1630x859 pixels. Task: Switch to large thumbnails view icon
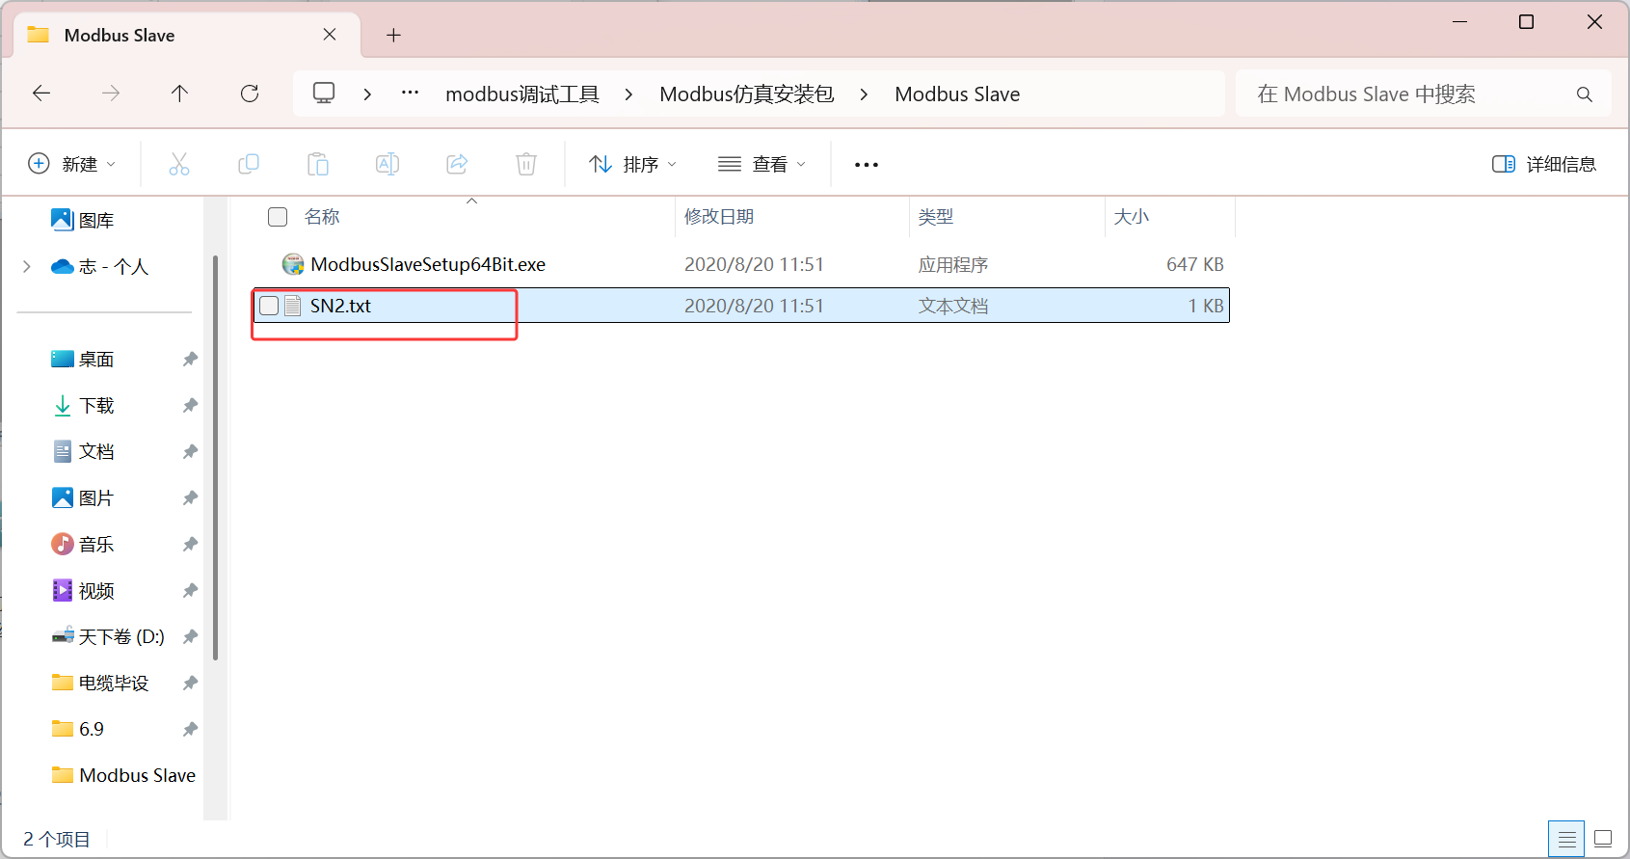click(x=1603, y=839)
